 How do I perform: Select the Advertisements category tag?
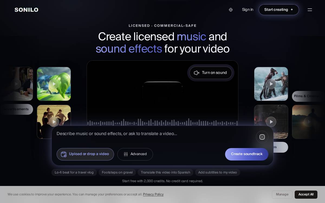pyautogui.click(x=16, y=109)
